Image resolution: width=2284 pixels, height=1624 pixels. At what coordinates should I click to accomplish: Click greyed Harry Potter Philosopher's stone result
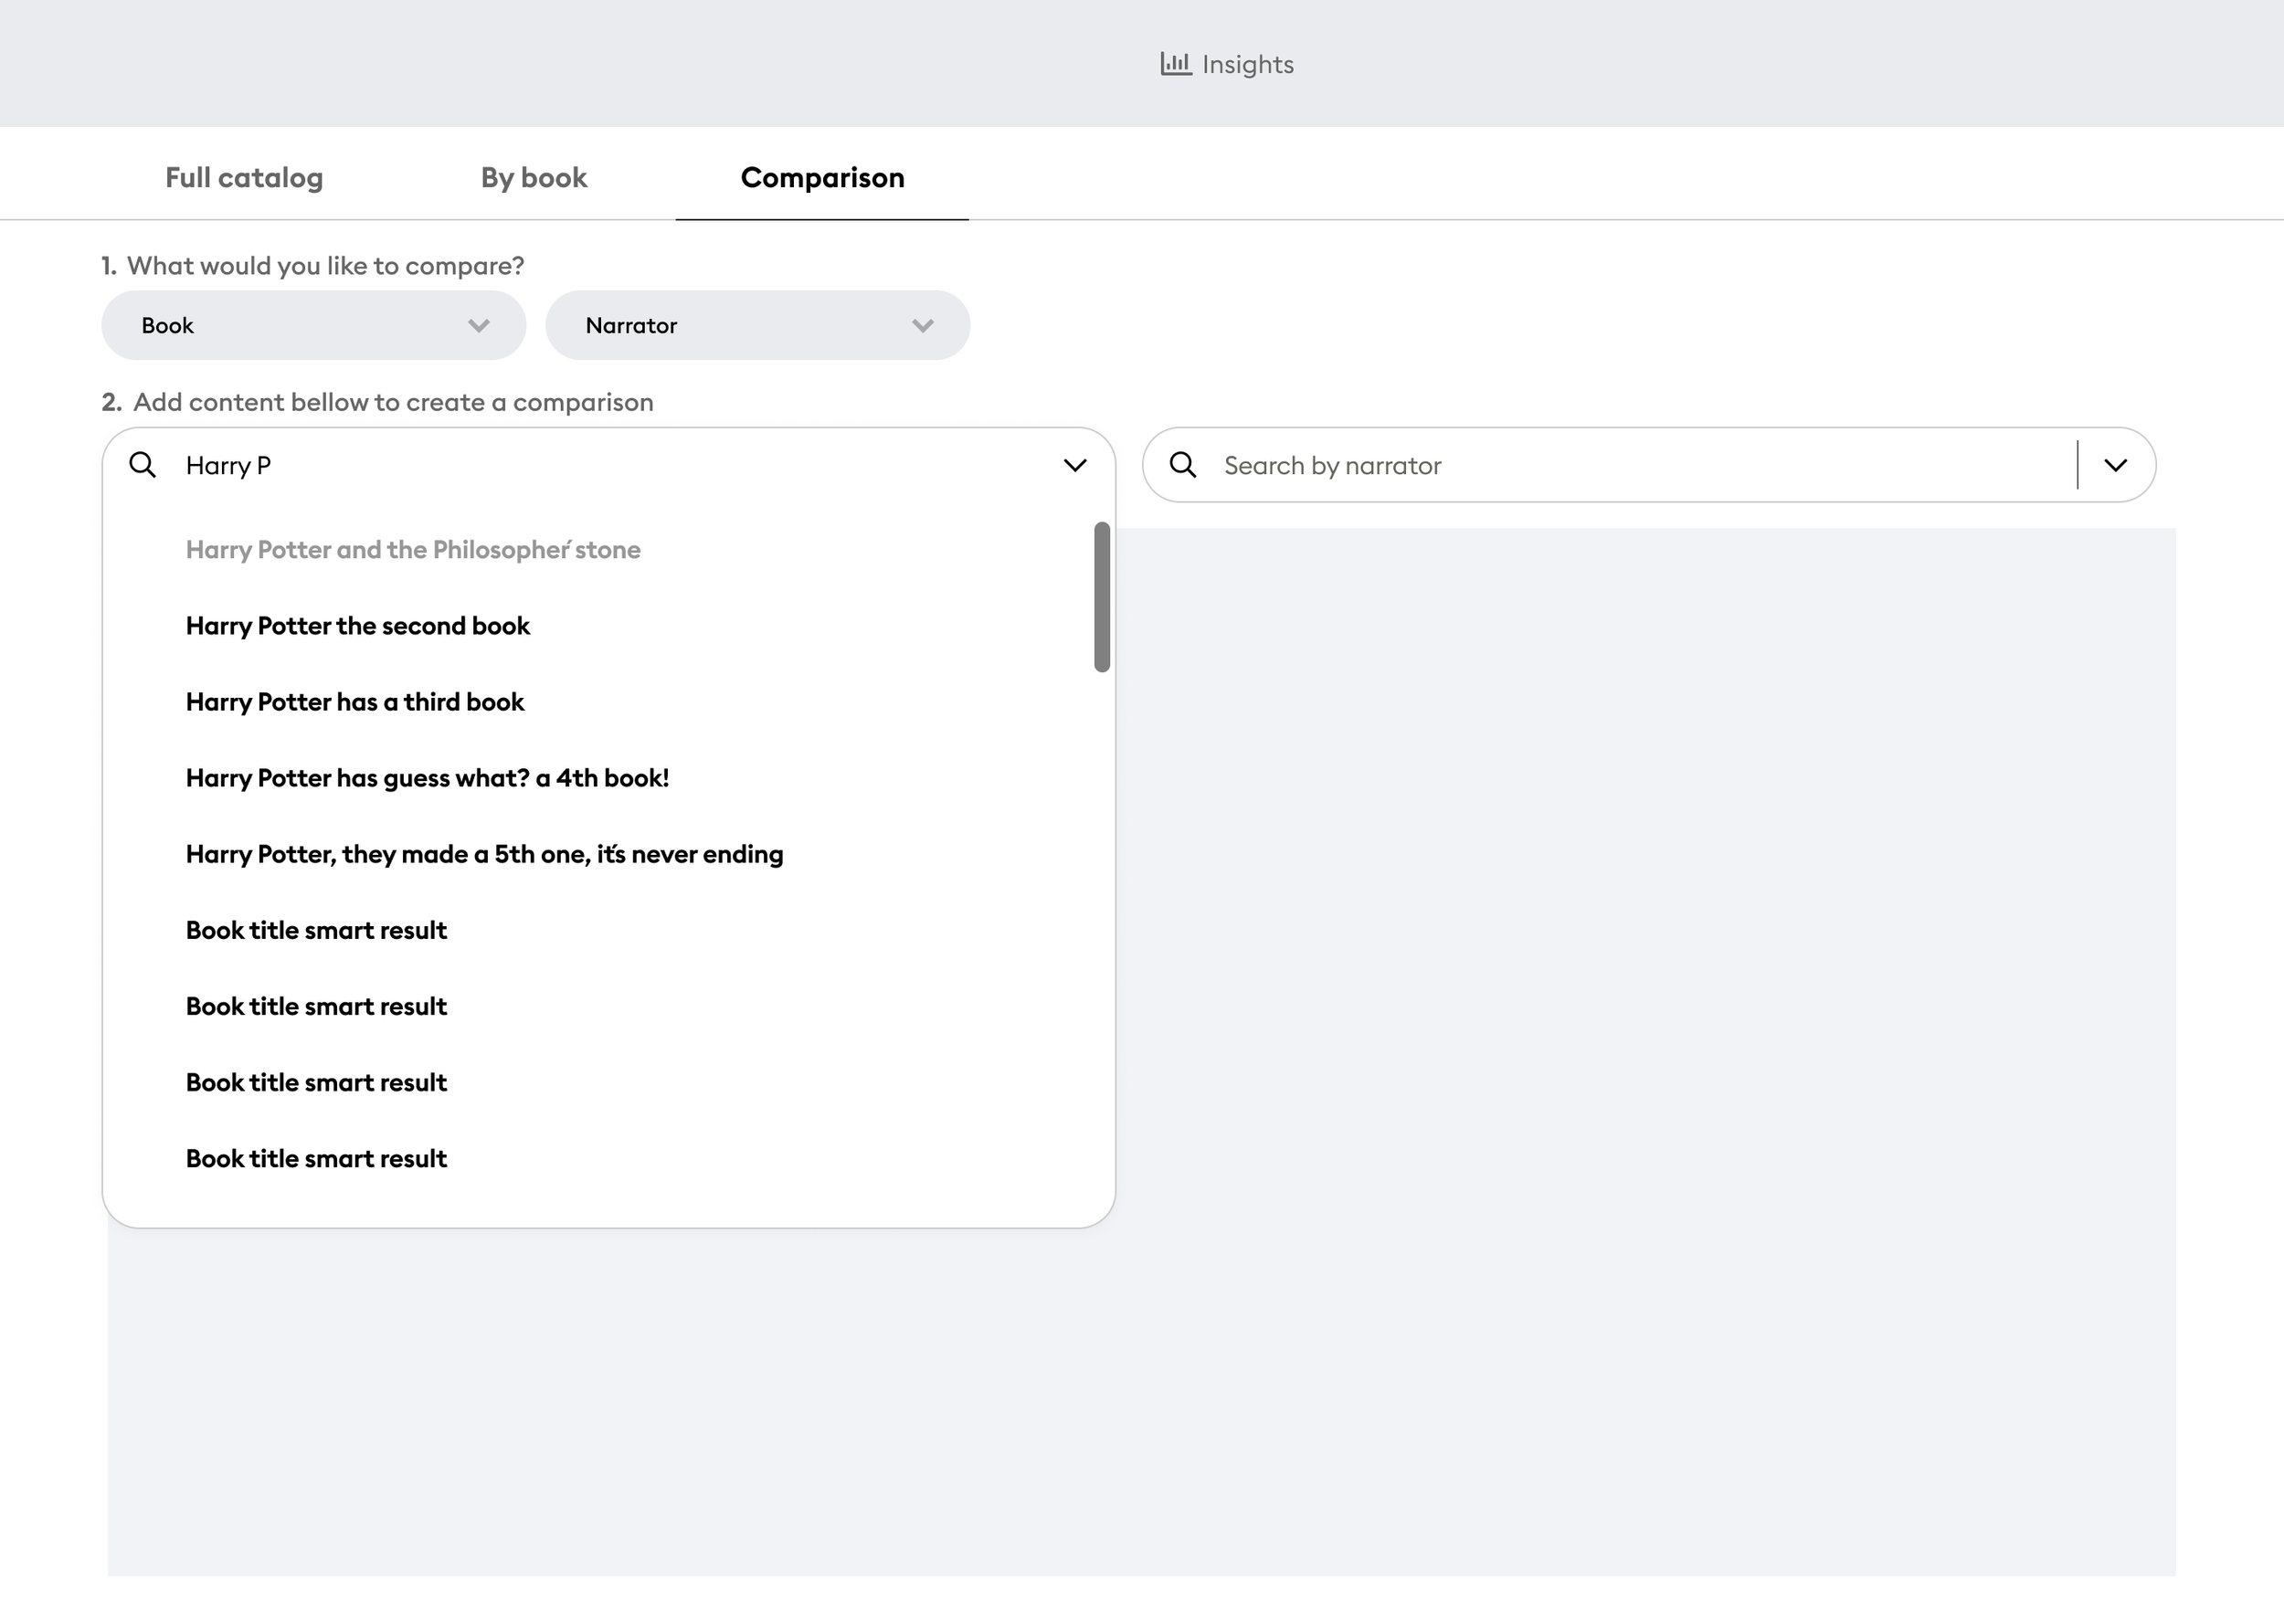(413, 550)
